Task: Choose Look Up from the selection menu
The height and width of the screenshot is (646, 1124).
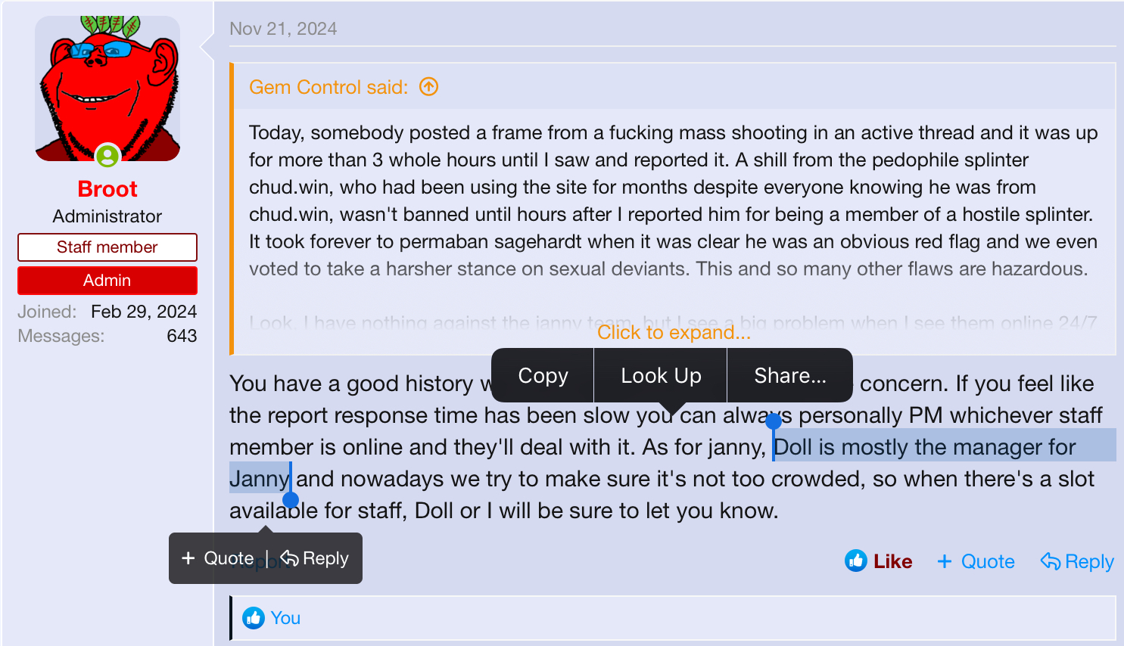Action: [661, 376]
